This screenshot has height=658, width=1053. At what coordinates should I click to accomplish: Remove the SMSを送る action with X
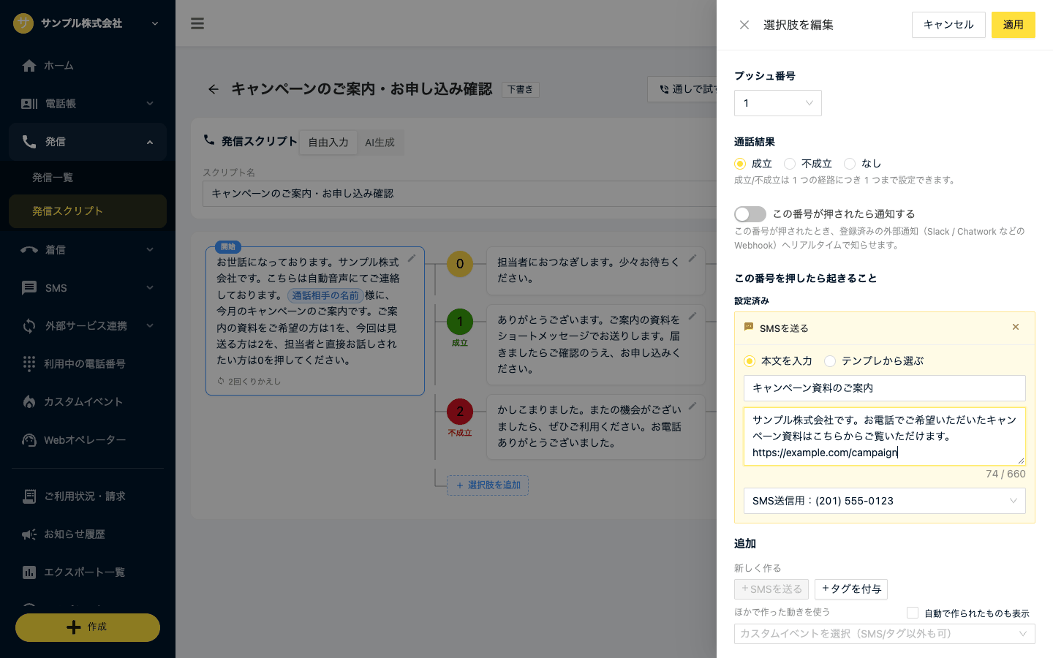[1016, 327]
